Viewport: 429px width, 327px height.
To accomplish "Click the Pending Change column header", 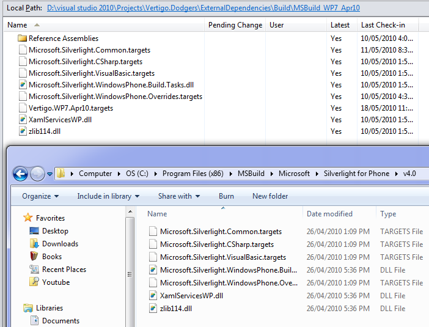I will point(235,25).
